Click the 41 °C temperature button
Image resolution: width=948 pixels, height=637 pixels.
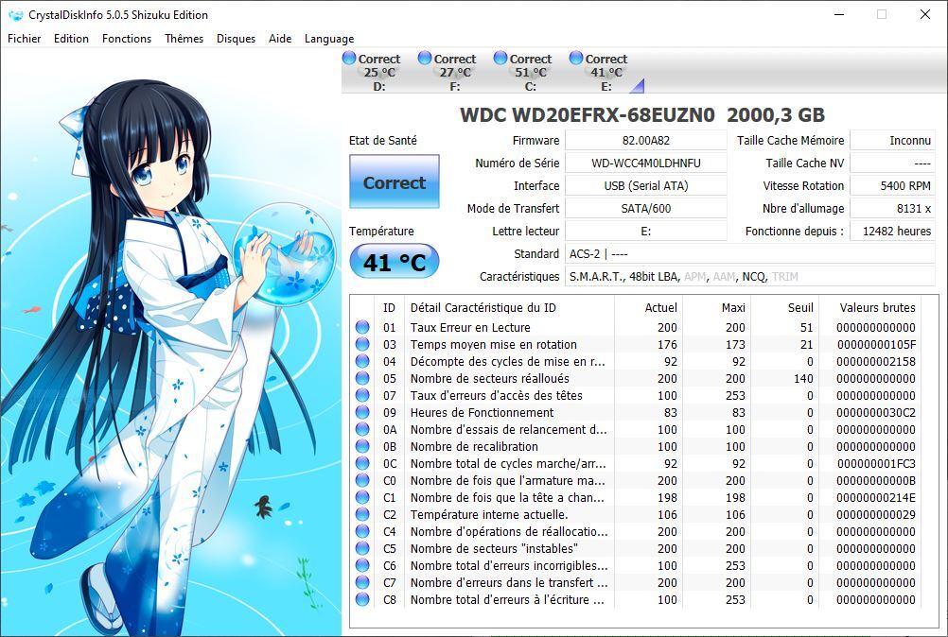tap(395, 262)
